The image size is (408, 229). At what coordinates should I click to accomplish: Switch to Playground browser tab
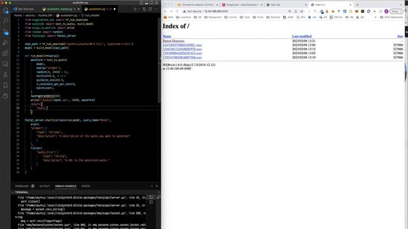242,4
